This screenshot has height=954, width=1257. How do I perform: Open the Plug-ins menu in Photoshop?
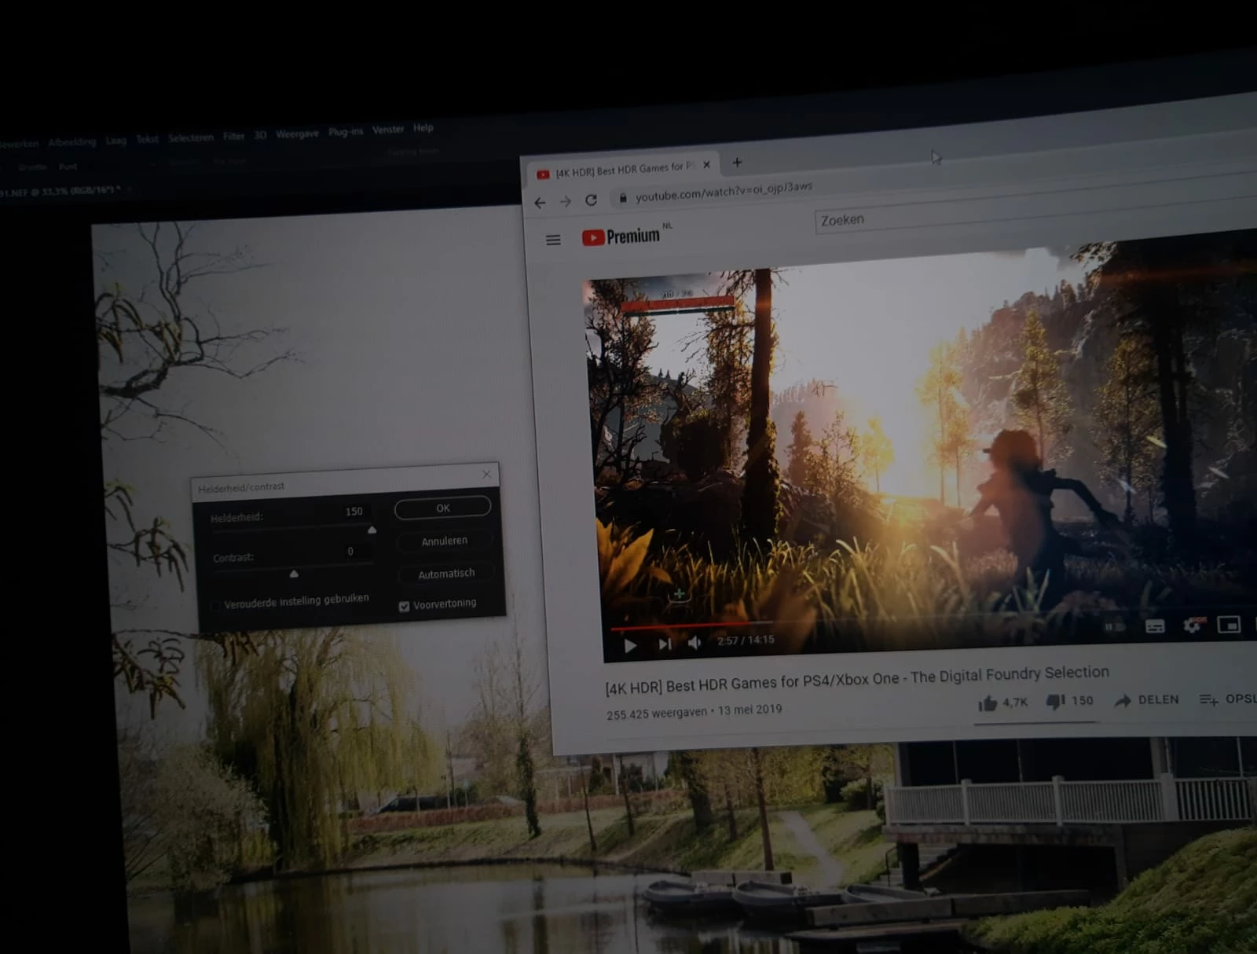point(346,131)
